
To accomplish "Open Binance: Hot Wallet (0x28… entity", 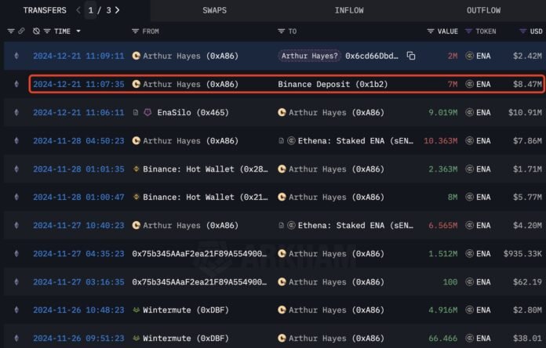I will 206,169.
